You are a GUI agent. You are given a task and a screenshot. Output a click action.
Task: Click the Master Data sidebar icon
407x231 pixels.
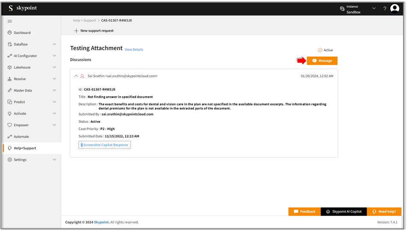click(9, 90)
